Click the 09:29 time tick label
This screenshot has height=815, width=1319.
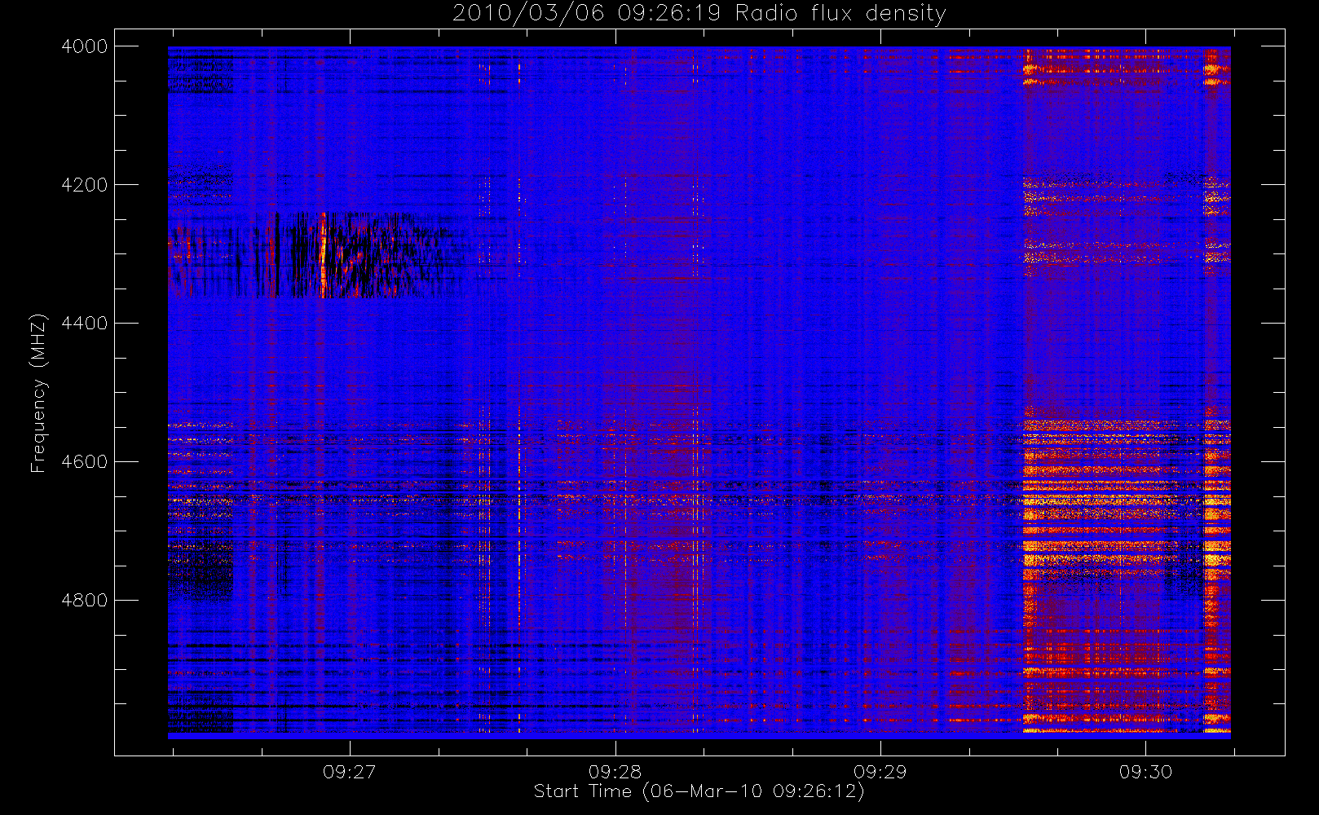pyautogui.click(x=880, y=772)
